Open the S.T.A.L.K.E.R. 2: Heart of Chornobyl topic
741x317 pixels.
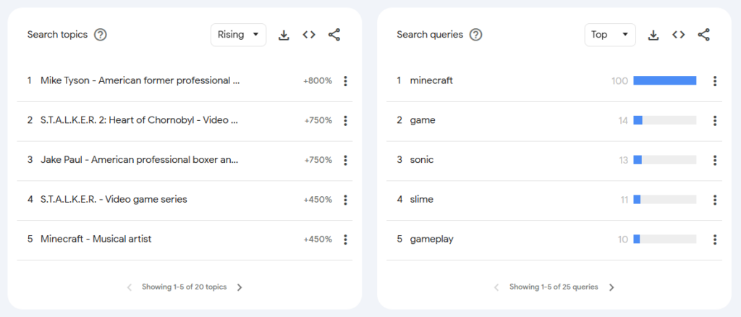(x=140, y=120)
